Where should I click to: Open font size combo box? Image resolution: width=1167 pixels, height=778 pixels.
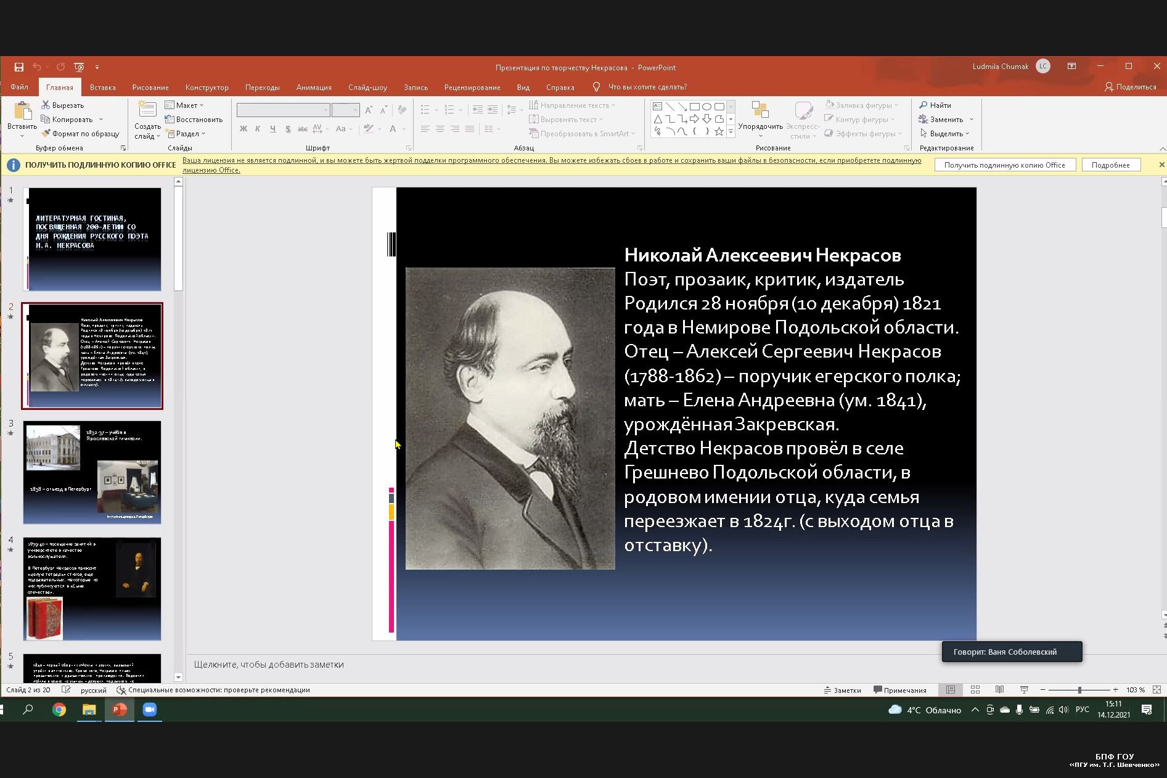(345, 110)
